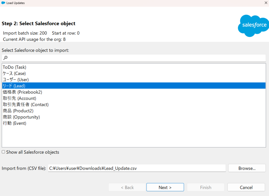Pick 価格表 (Pricebook2) object
Screen dimensions: 269x196
click(22, 92)
